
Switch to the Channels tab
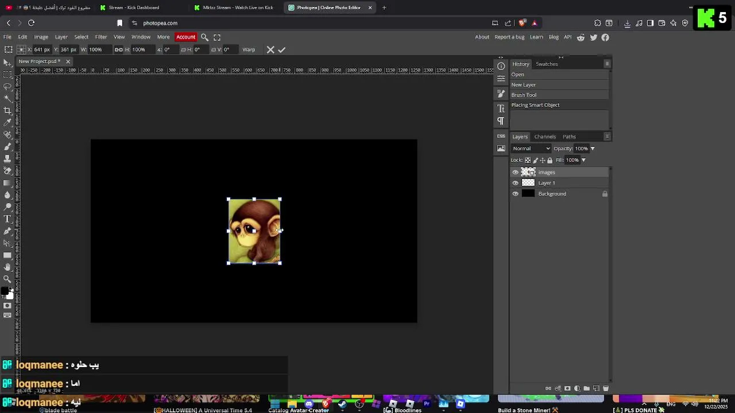(545, 137)
